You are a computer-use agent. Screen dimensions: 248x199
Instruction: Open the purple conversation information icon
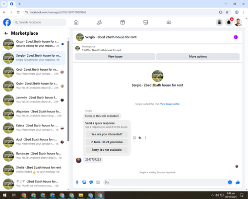(236, 37)
